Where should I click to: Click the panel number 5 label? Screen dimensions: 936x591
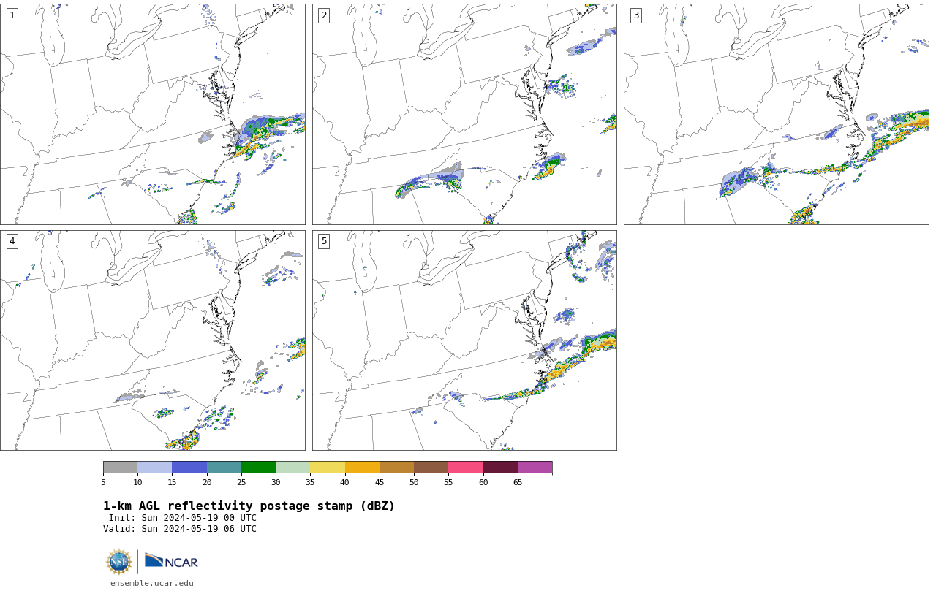pyautogui.click(x=324, y=241)
